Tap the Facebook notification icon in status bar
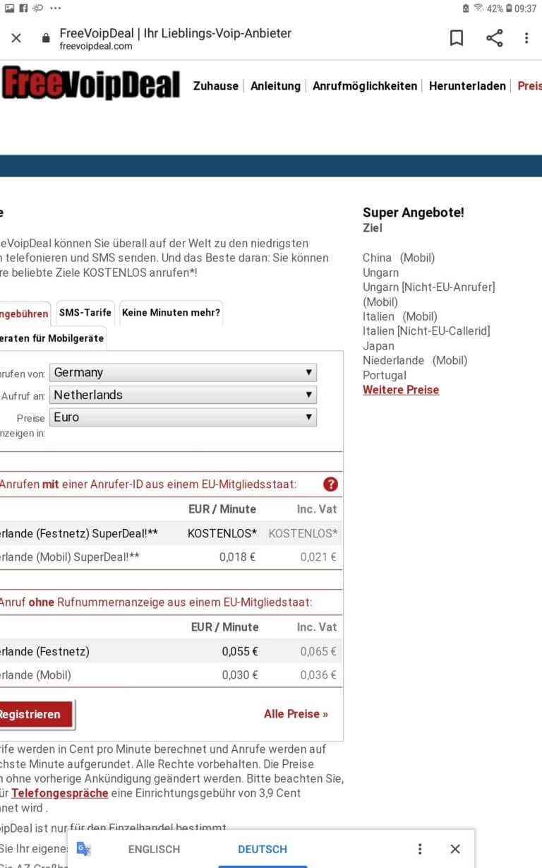Viewport: 542px width, 868px height. click(x=23, y=8)
